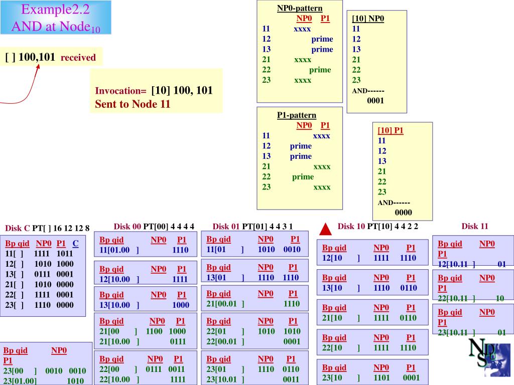Screen dimensions: 514x385
Task: Click the Example2.2 AND at Node10 title
Action: tap(56, 18)
